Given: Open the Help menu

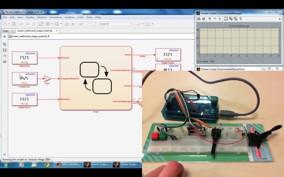Looking at the screenshot, I should point(98,17).
